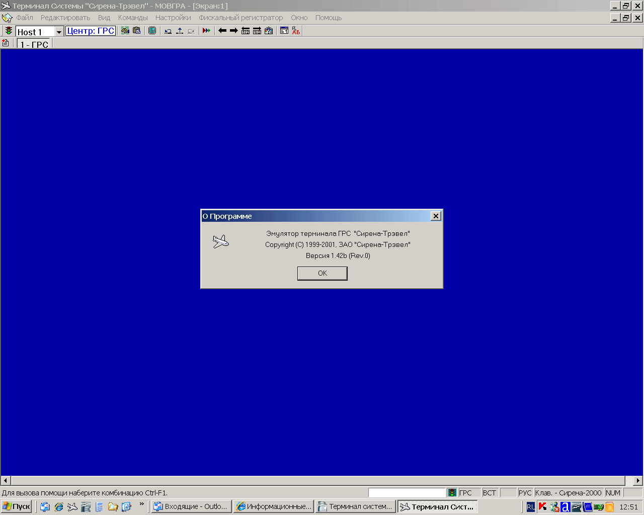This screenshot has height=515, width=644.
Task: Open the Пуск start button
Action: (17, 506)
